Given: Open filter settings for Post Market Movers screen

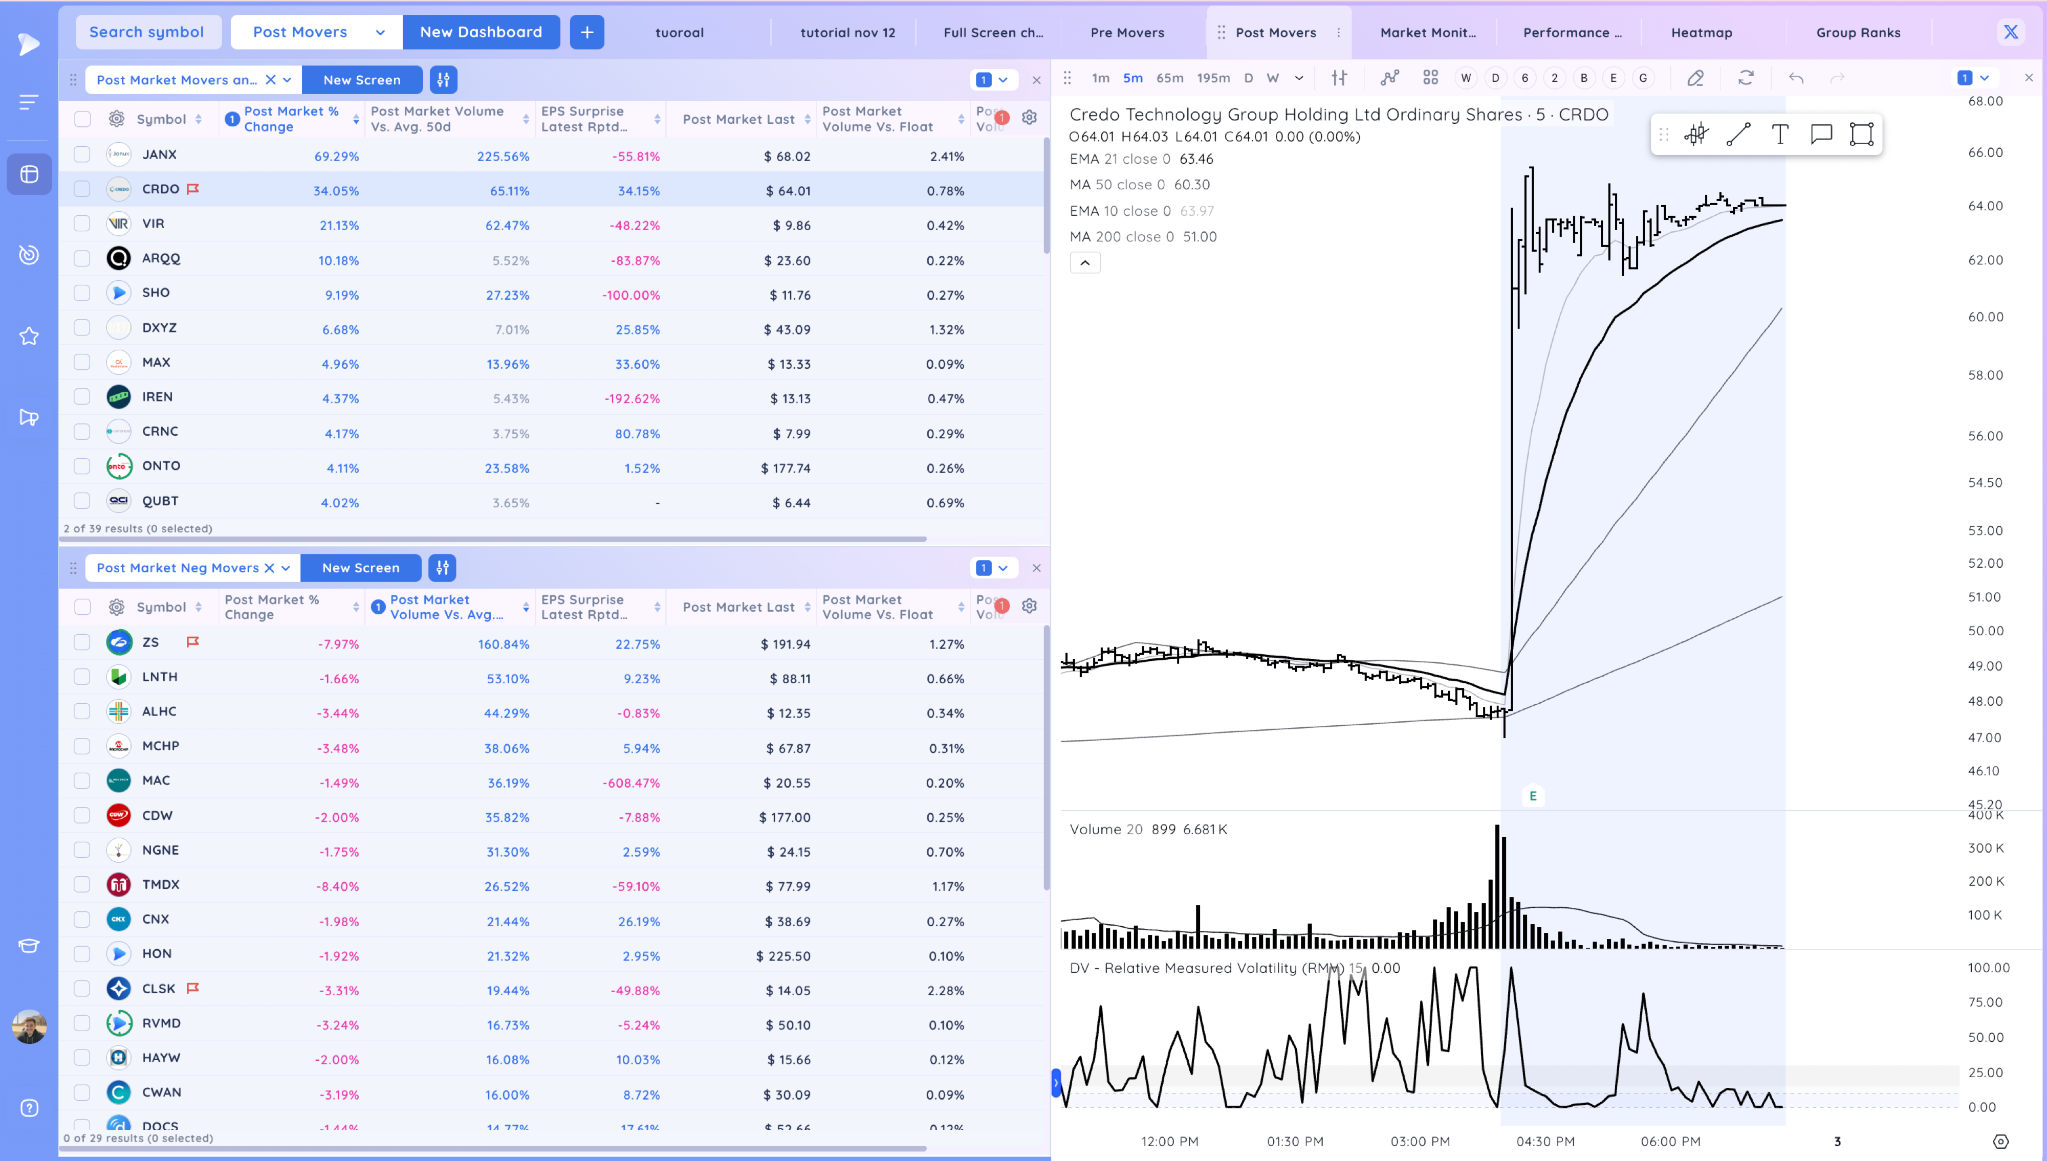Looking at the screenshot, I should click(444, 80).
